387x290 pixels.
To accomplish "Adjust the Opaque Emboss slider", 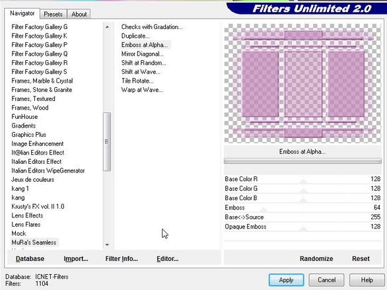I will point(302,227).
